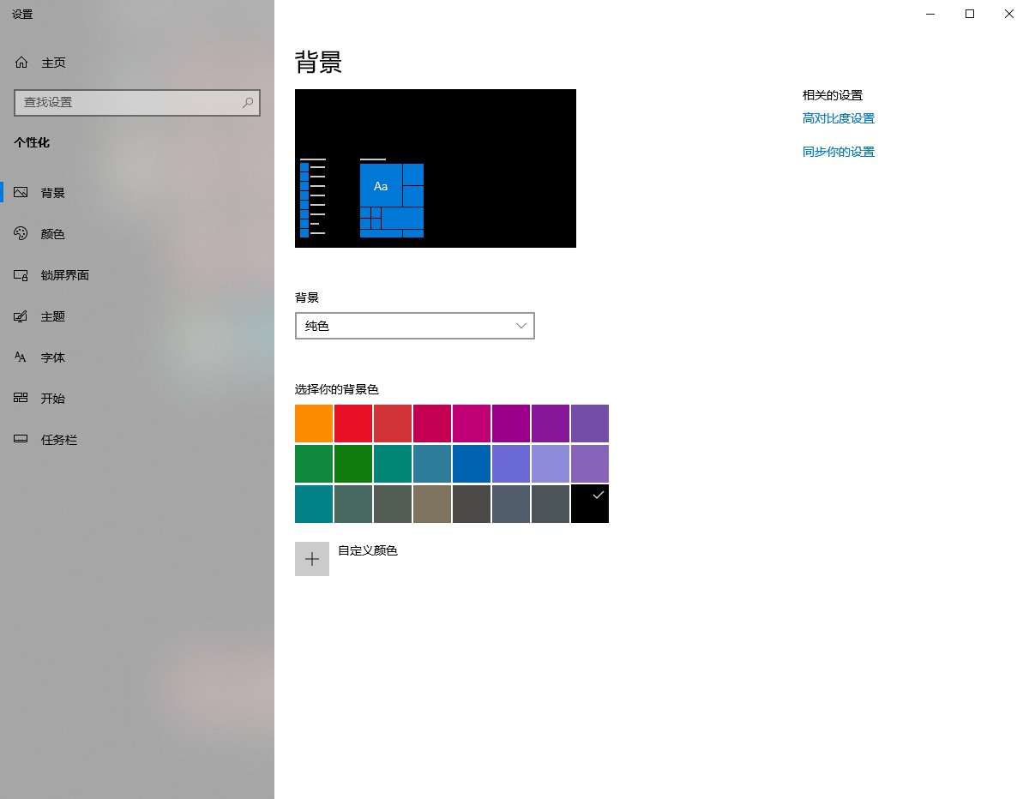Select the orange background color swatch

[x=314, y=424]
